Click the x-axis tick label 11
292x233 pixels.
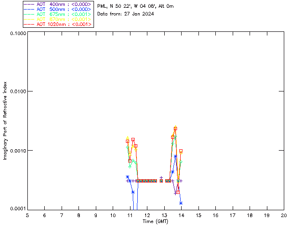pos(130,215)
